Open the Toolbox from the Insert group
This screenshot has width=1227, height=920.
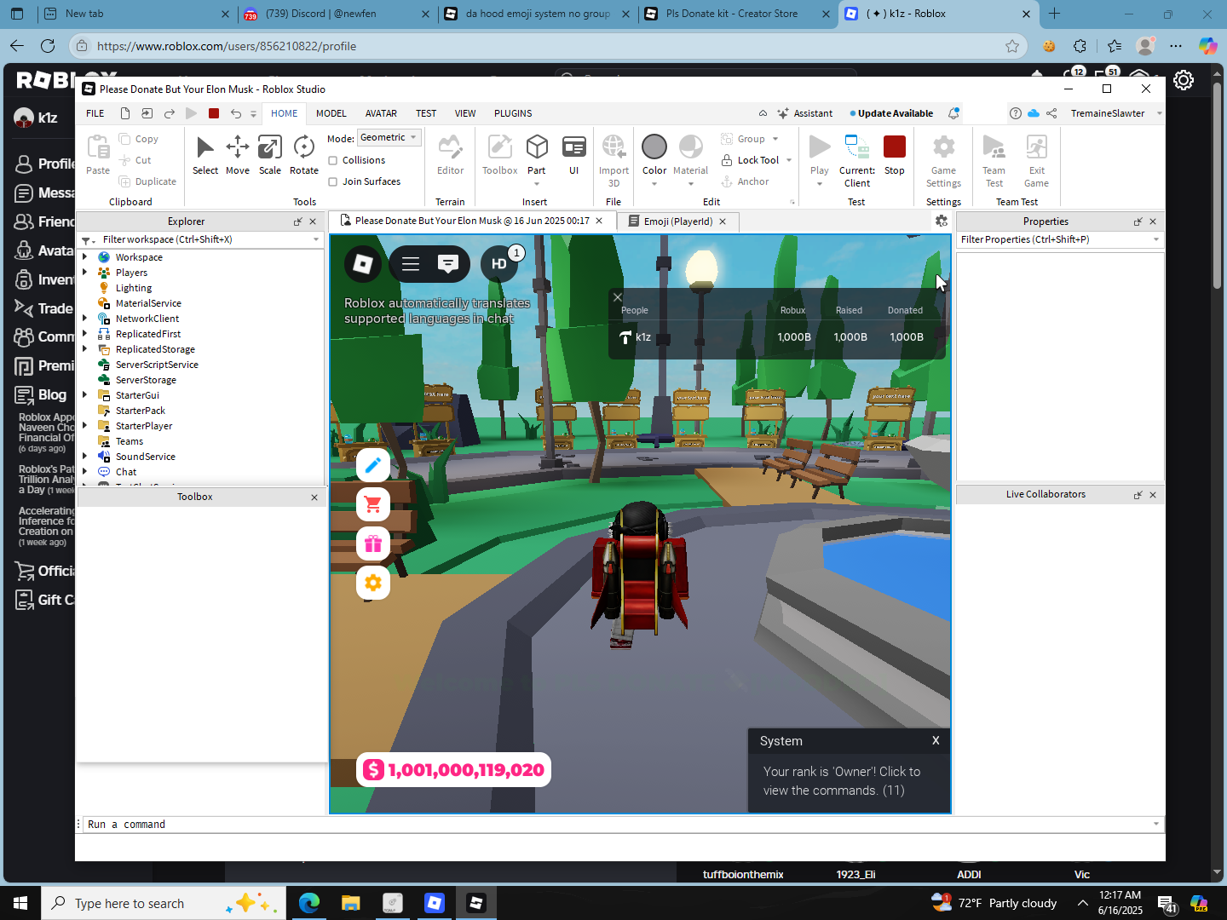(500, 155)
